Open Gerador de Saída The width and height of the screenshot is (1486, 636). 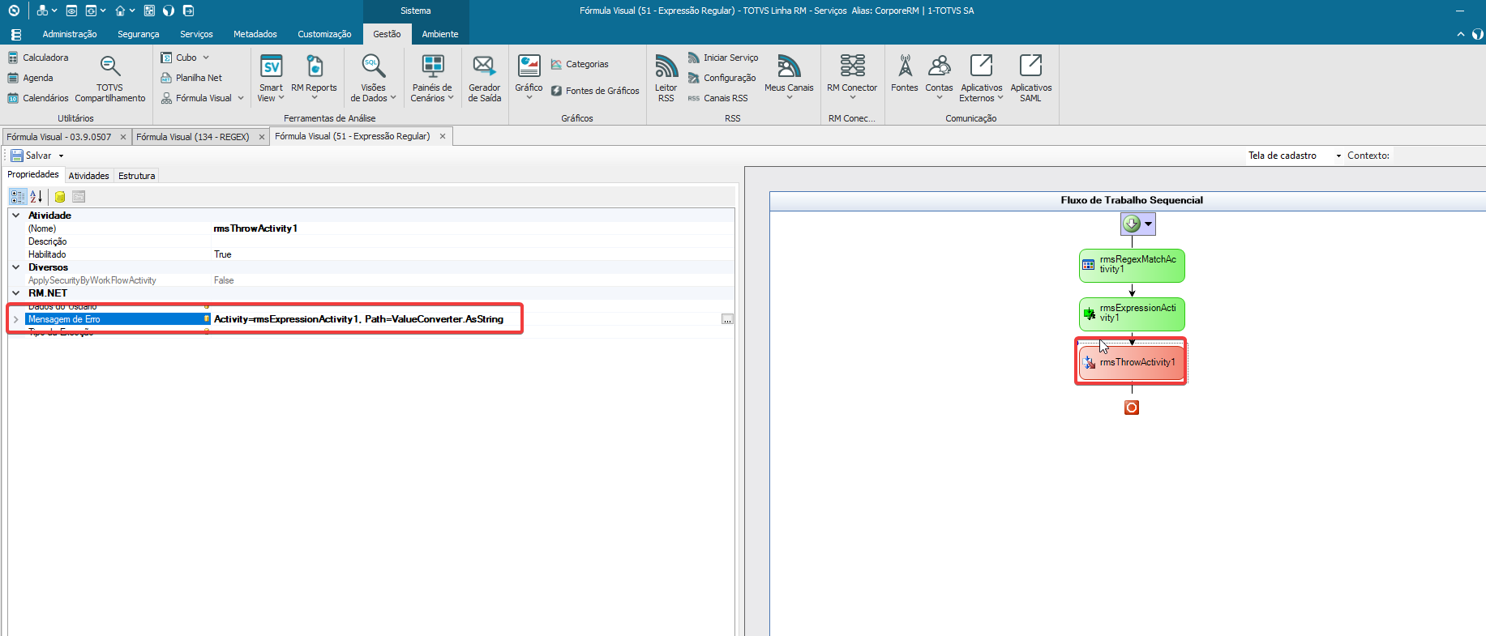[x=484, y=79]
